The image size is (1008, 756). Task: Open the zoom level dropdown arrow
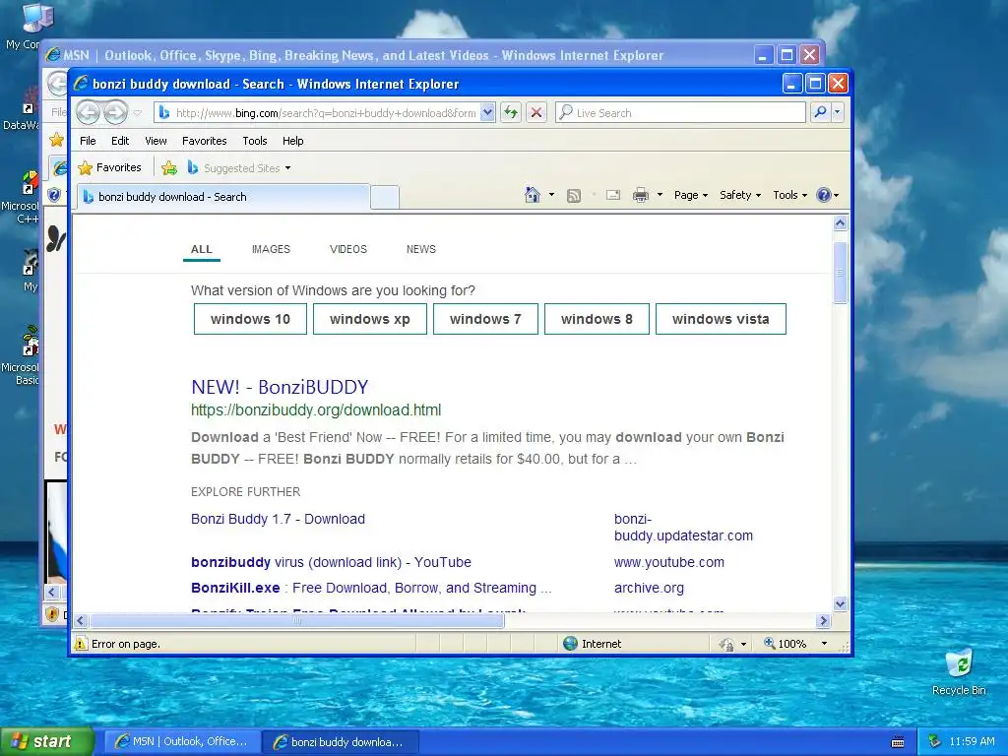tap(824, 644)
